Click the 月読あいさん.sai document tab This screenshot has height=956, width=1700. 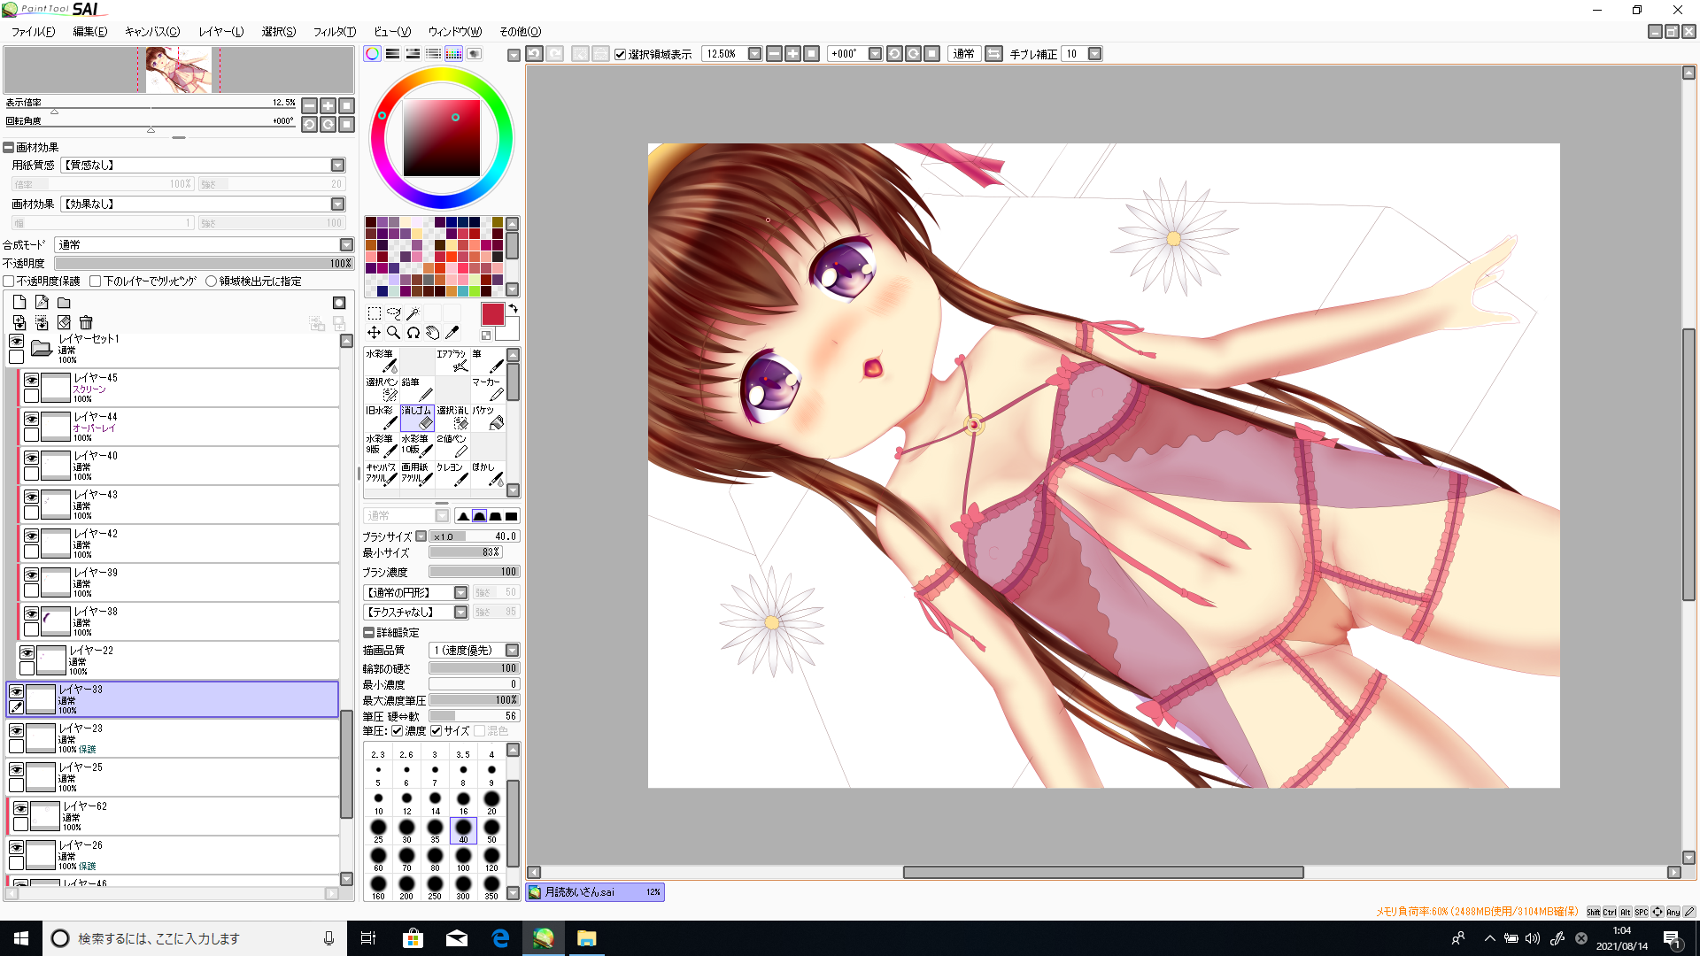pyautogui.click(x=595, y=892)
